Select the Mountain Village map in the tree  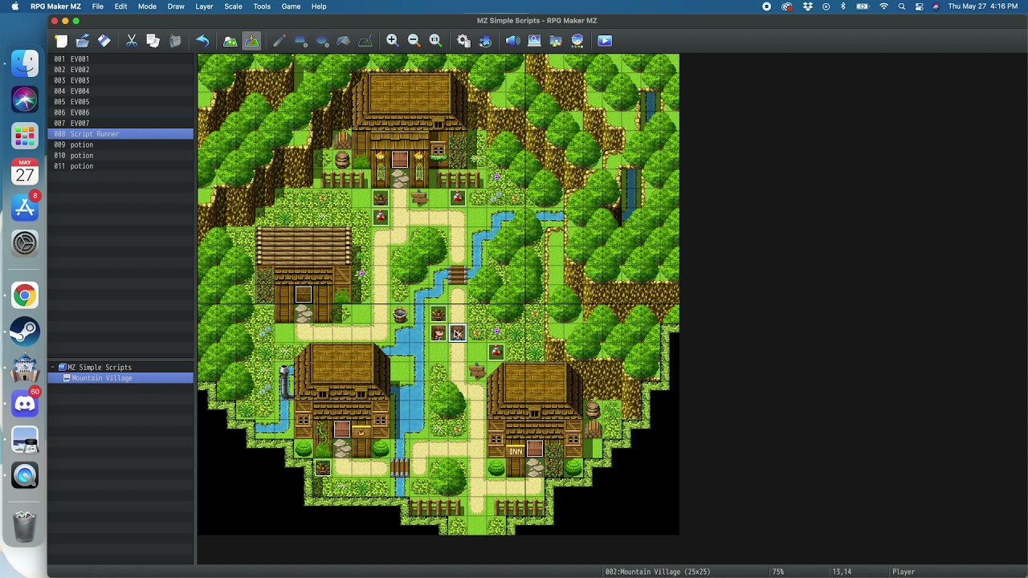tap(120, 378)
